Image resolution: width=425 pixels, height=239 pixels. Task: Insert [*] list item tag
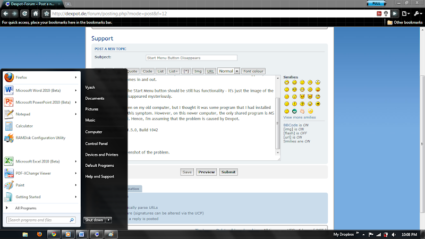[x=186, y=71]
